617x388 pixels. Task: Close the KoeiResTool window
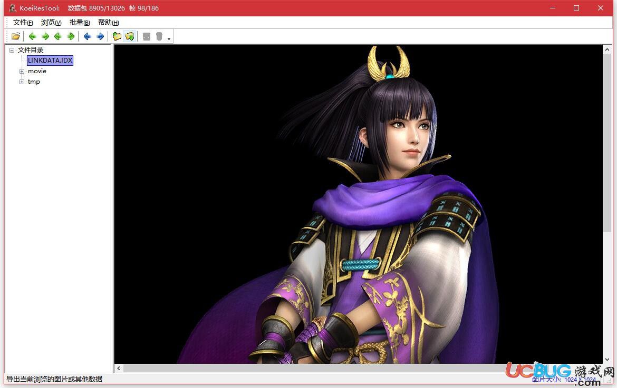(601, 8)
